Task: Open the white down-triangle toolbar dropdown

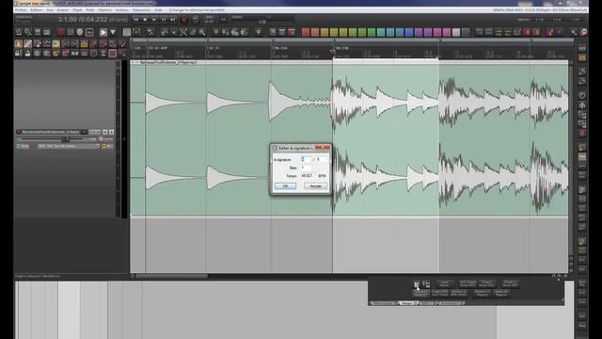Action: 113,32
